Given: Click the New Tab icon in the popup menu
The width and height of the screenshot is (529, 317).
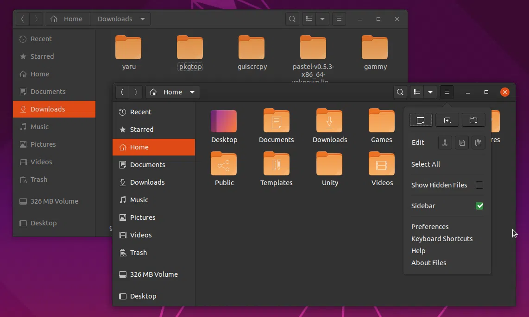Looking at the screenshot, I should (447, 120).
